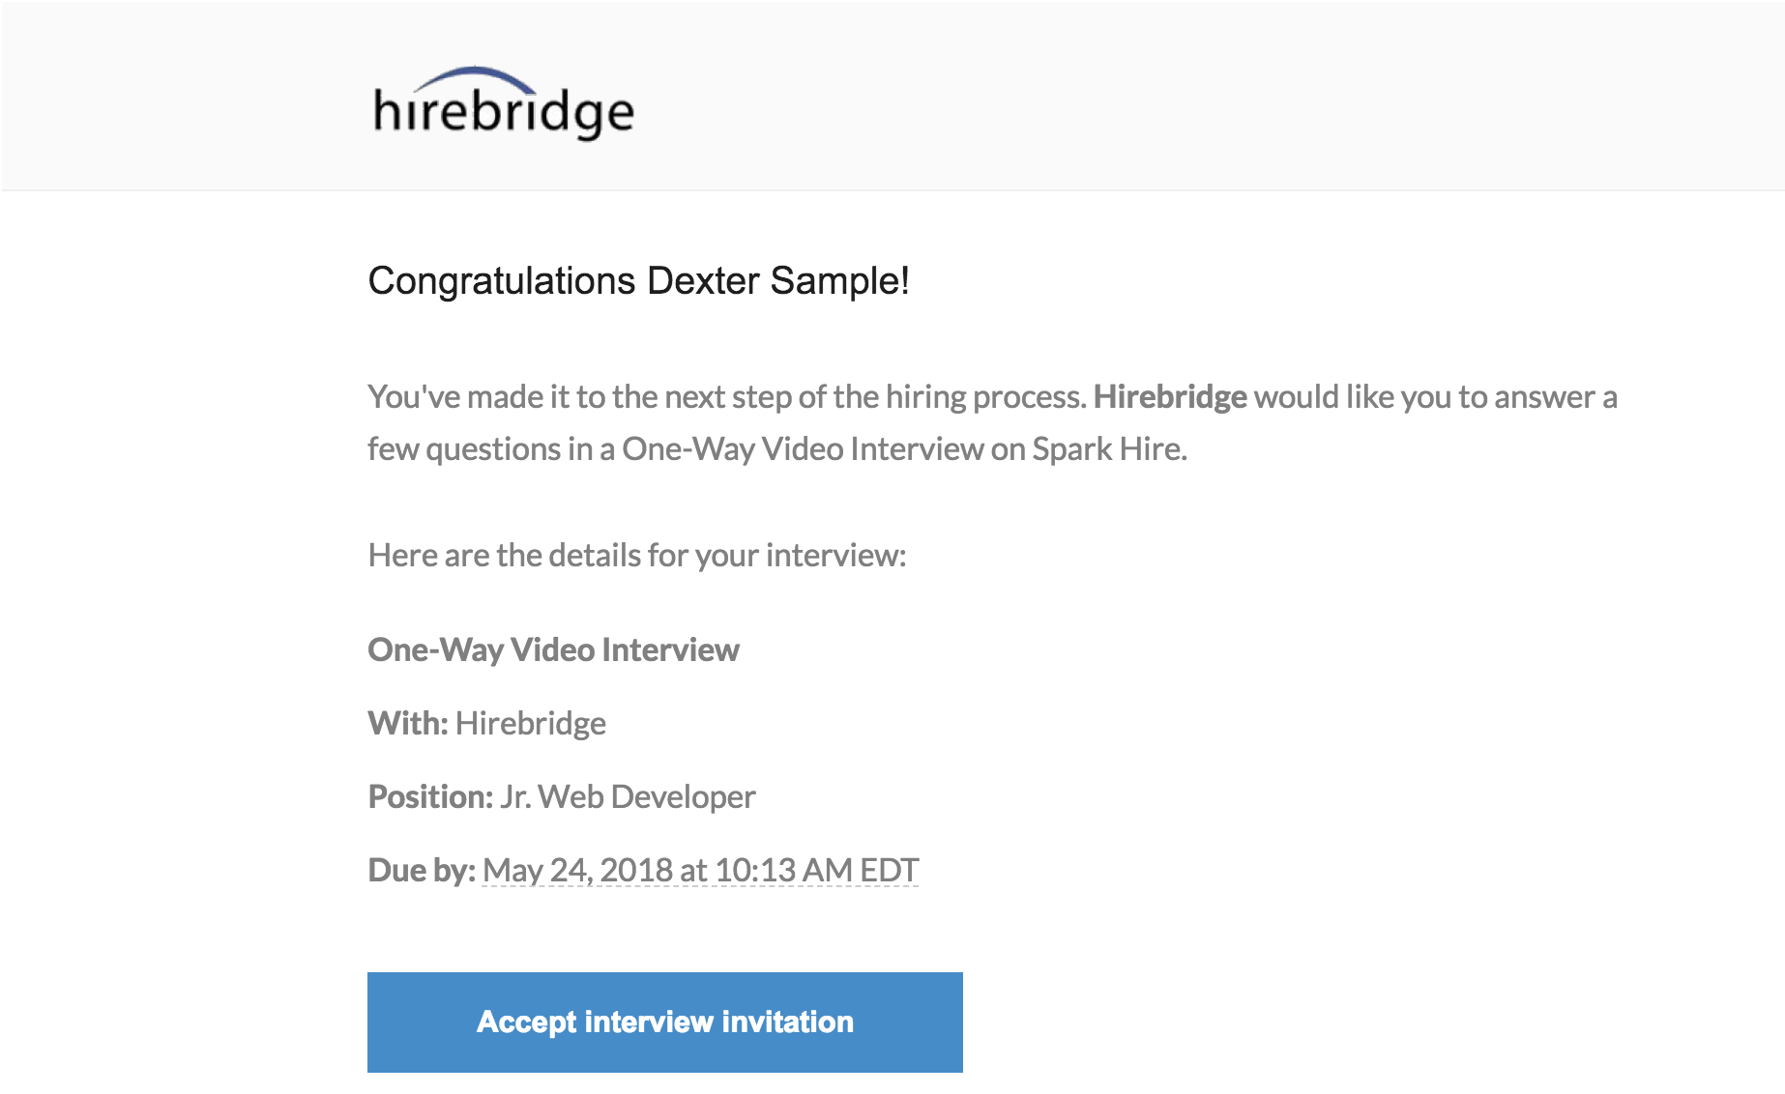The width and height of the screenshot is (1785, 1094).
Task: Click the bold Hirebridge text in the paragraph
Action: coord(1168,396)
